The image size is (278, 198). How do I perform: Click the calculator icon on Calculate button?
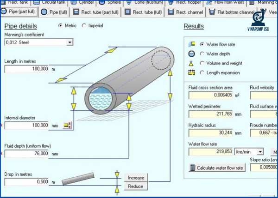(x=192, y=168)
